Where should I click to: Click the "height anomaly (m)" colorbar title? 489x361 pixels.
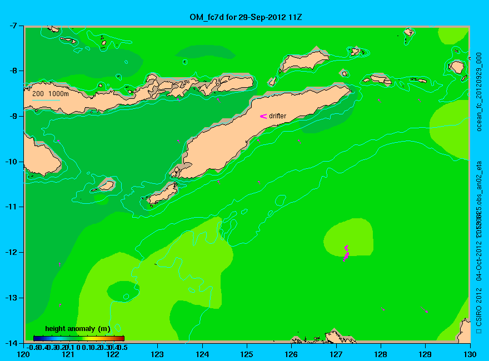[78, 329]
